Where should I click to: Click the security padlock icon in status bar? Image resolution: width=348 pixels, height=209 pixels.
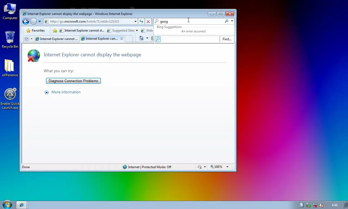tap(200, 167)
